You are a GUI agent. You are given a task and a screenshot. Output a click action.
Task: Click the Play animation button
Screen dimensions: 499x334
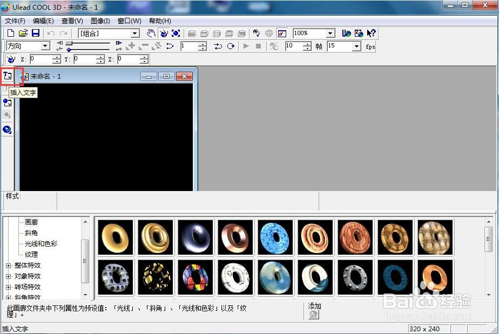(246, 46)
